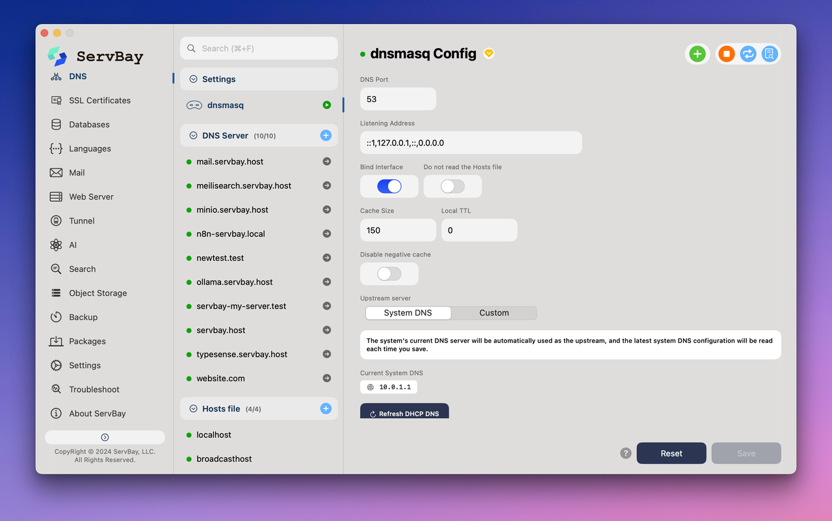Add a new DNS Server entry
The image size is (832, 521).
(326, 135)
